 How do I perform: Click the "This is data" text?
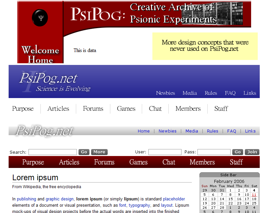pos(85,50)
